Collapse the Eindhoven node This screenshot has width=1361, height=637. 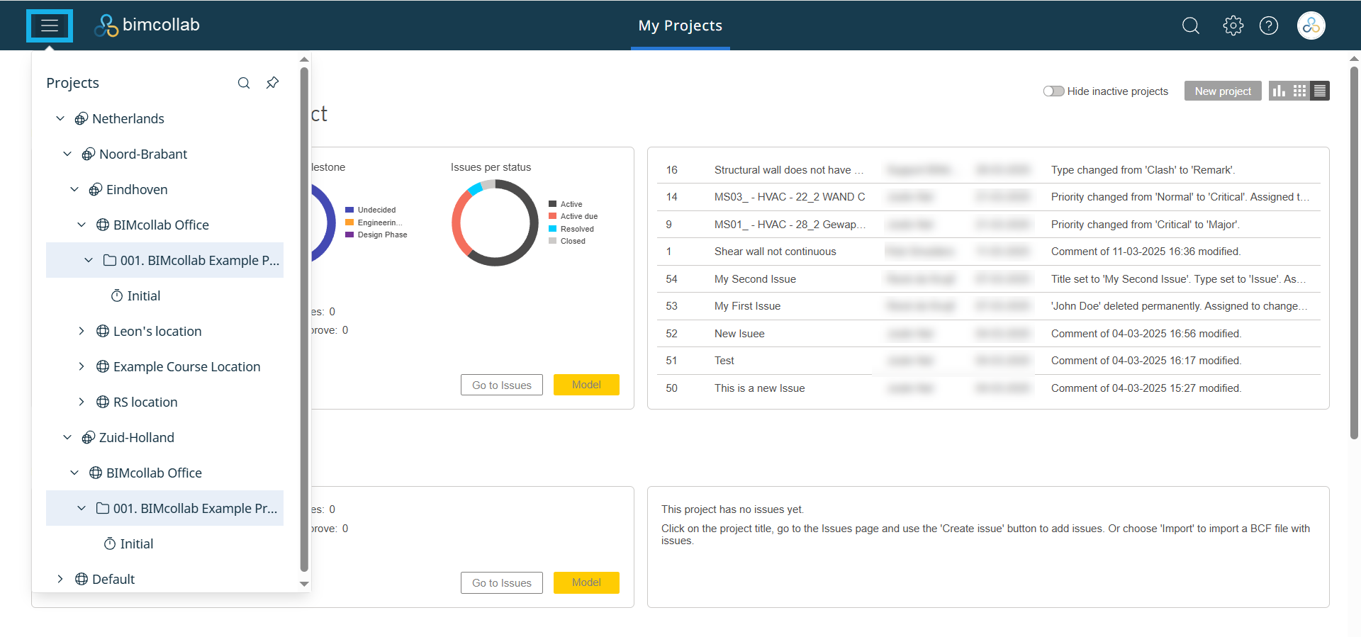[74, 189]
